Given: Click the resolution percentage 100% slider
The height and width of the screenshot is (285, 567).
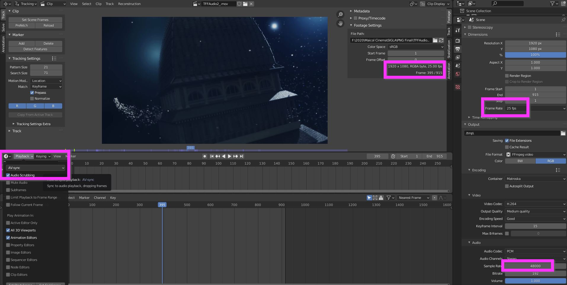Looking at the screenshot, I should tap(536, 55).
